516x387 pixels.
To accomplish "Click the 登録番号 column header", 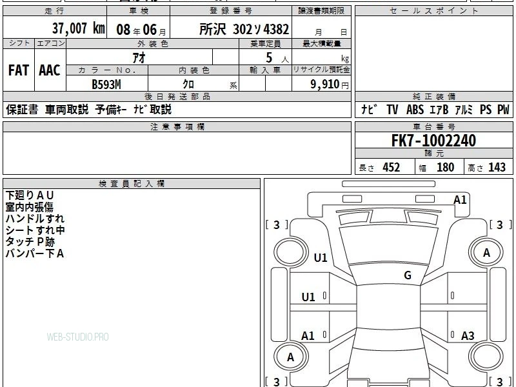I will tap(231, 11).
